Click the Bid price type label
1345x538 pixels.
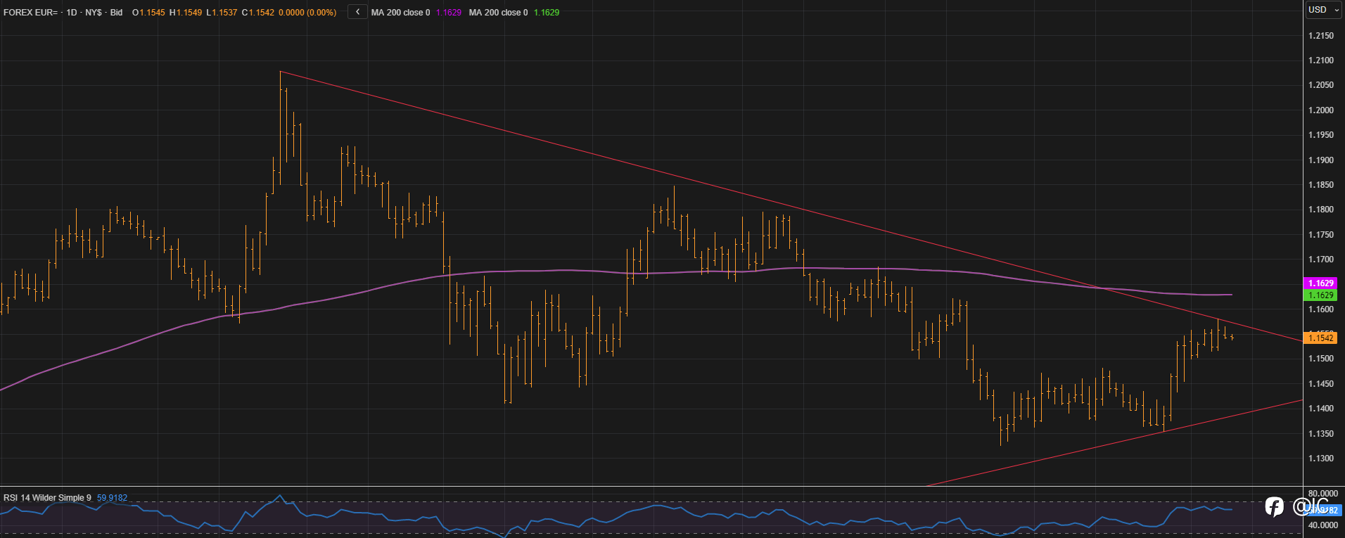coord(116,13)
